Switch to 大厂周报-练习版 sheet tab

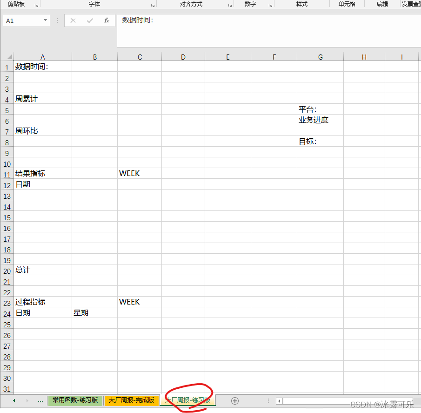(187, 400)
